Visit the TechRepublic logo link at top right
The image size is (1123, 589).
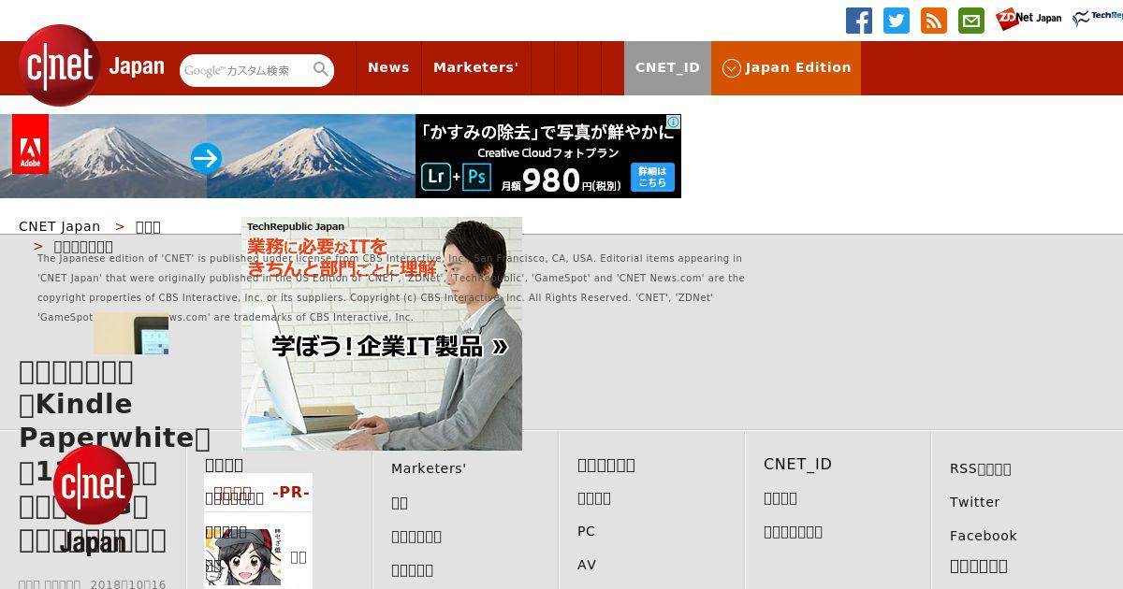click(x=1097, y=19)
